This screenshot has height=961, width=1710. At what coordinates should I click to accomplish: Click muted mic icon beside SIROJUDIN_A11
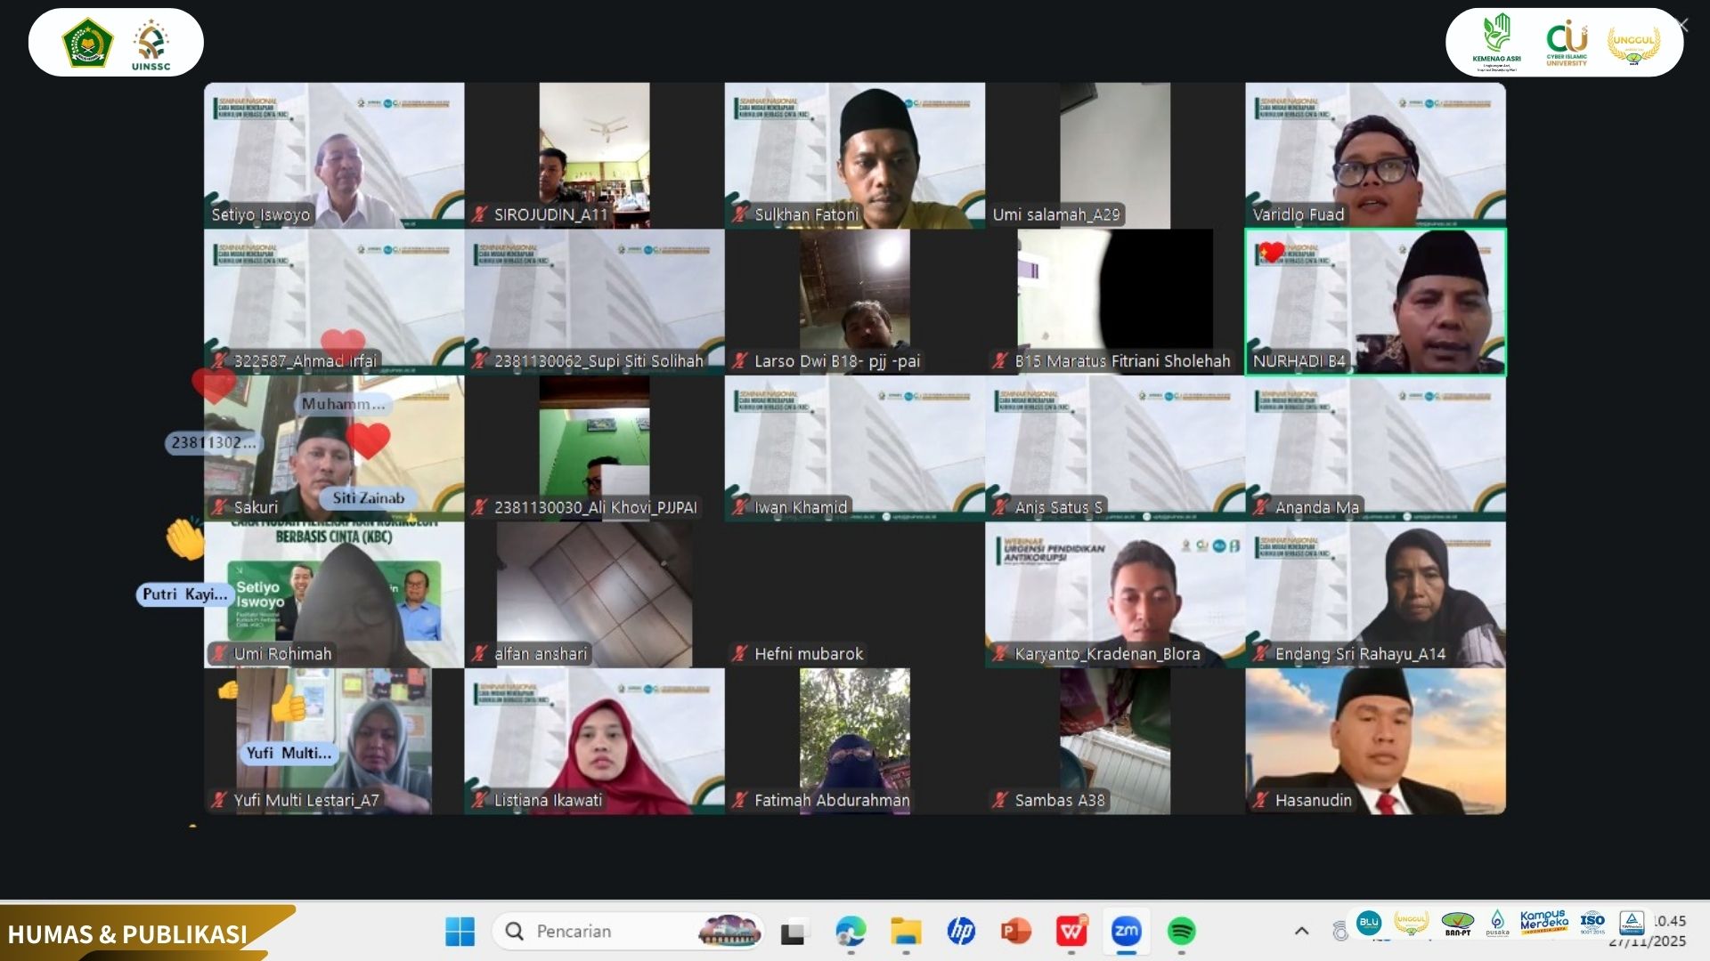[x=479, y=214]
